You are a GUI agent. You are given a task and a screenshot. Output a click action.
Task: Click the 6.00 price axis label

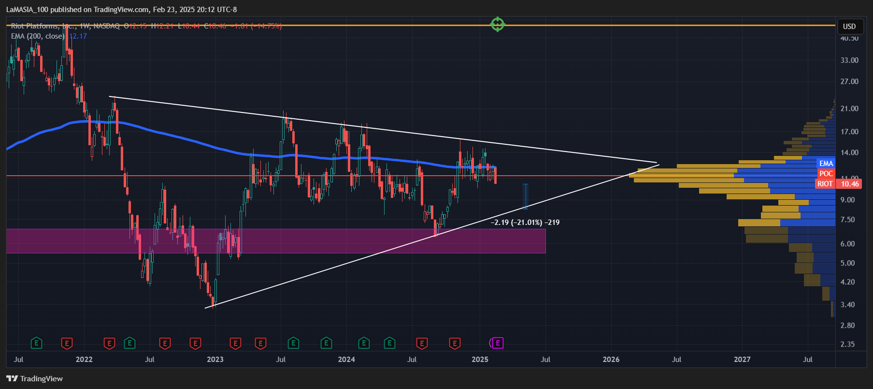coord(848,244)
